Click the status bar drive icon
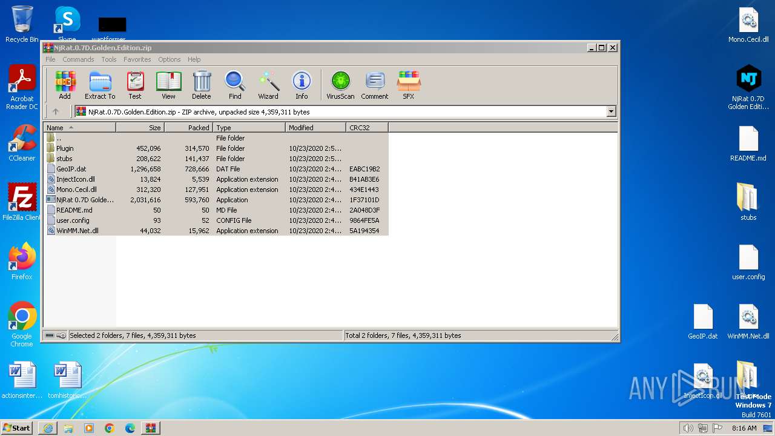The image size is (775, 436). (50, 335)
